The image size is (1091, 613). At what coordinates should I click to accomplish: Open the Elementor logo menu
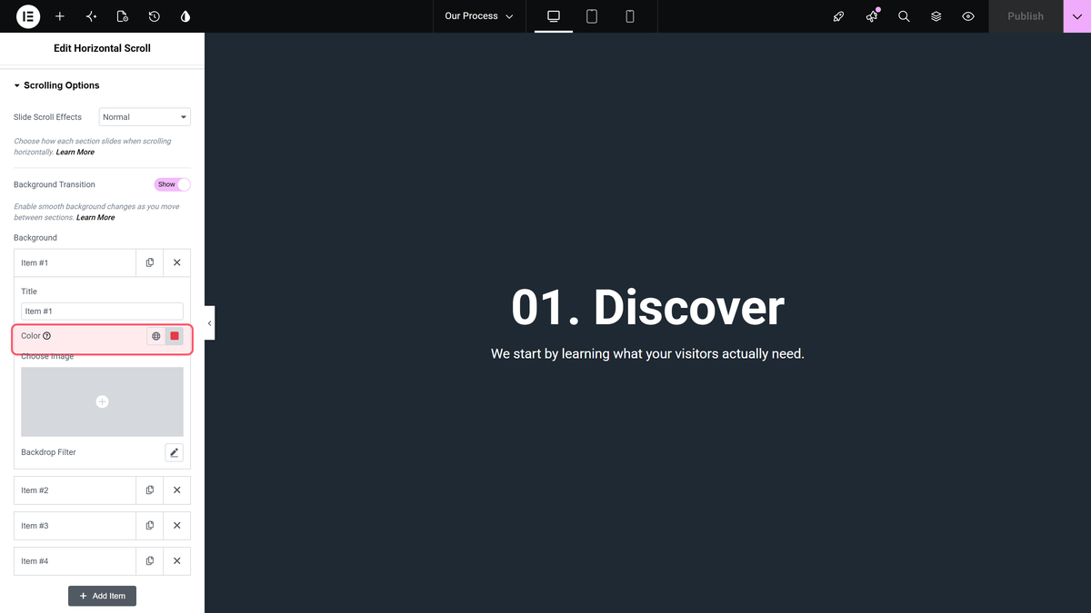(28, 16)
